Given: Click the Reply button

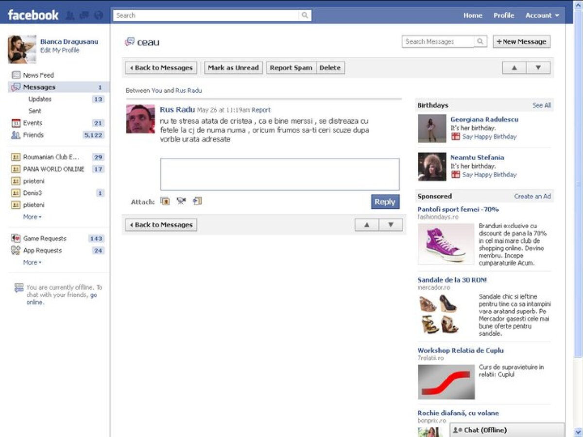Looking at the screenshot, I should click(x=385, y=202).
